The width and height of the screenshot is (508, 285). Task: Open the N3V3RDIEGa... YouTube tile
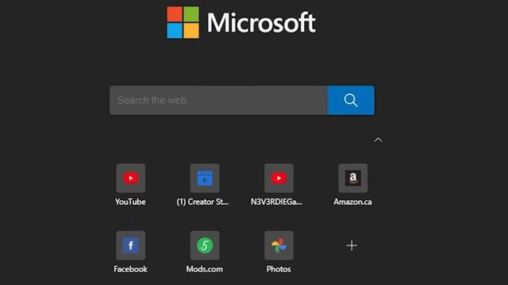pyautogui.click(x=279, y=178)
